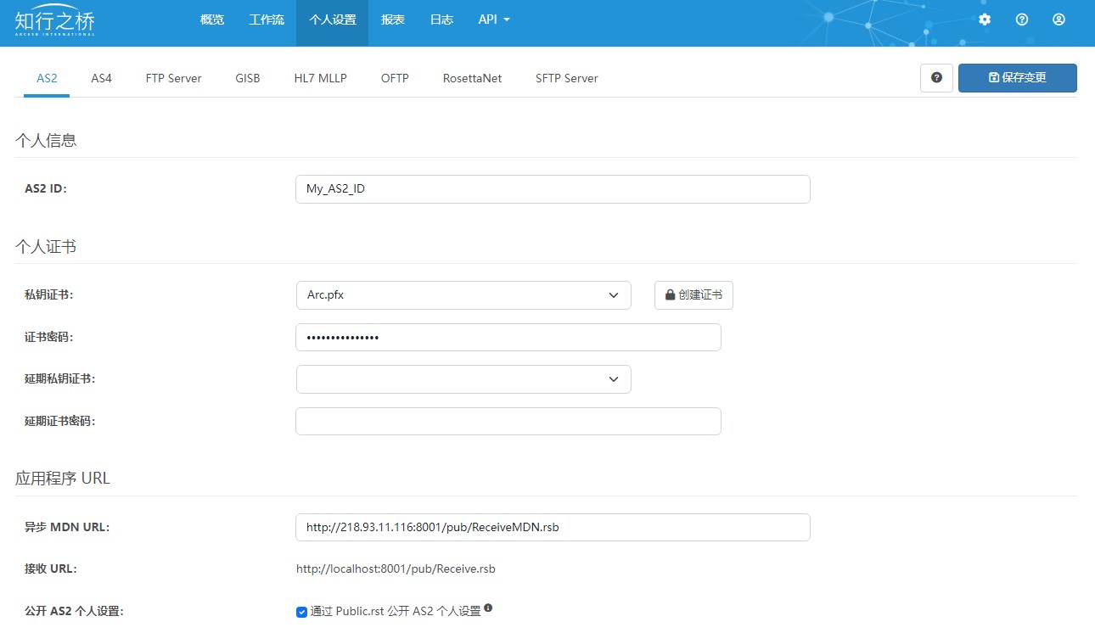Toggle 通过 Public.rst 公开 AS2 个人设置 checkbox
The height and width of the screenshot is (633, 1095).
[x=301, y=612]
